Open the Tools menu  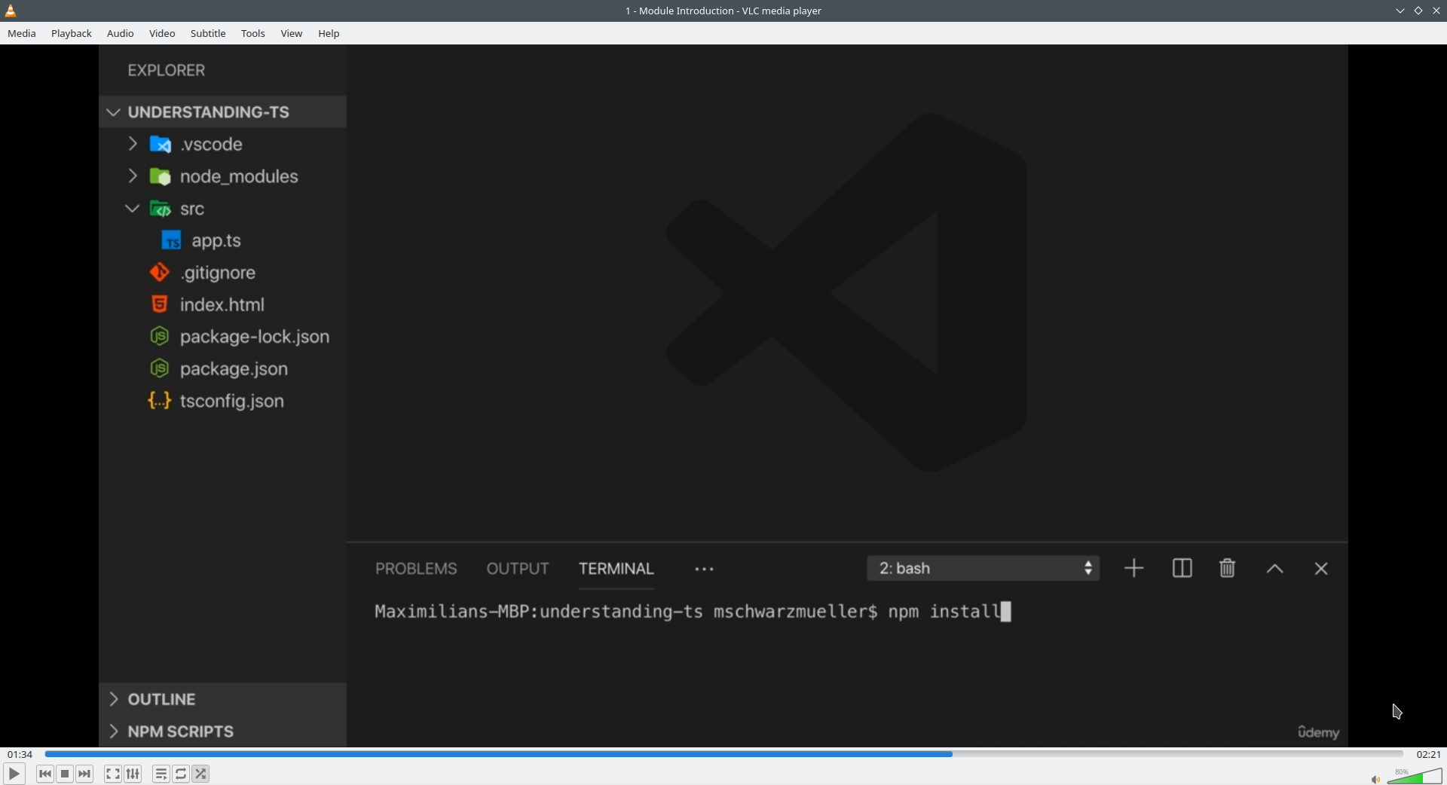click(x=253, y=33)
